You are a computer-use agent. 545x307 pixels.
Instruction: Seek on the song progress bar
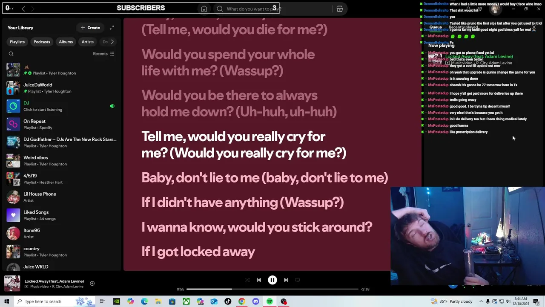[272, 289]
